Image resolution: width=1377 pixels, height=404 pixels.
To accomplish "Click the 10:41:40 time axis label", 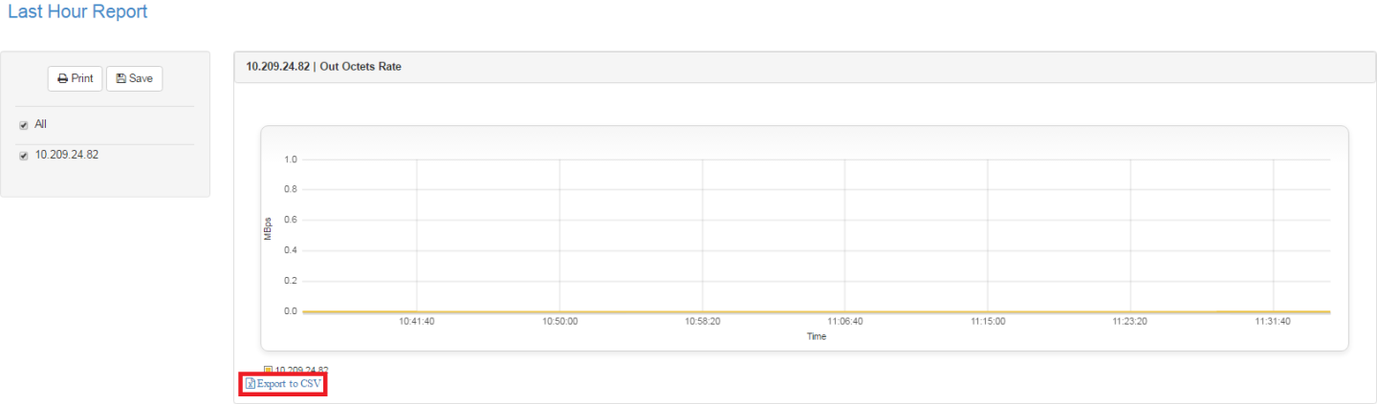I will point(417,322).
